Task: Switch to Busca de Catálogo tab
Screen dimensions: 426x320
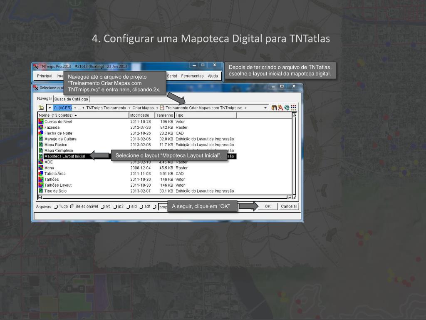Action: [71, 99]
